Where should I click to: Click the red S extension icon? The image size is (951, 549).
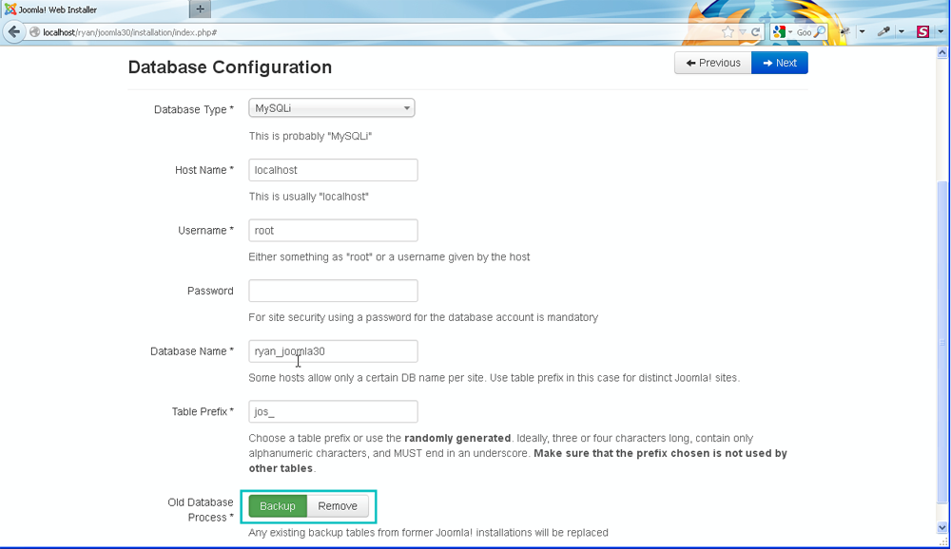pyautogui.click(x=922, y=31)
